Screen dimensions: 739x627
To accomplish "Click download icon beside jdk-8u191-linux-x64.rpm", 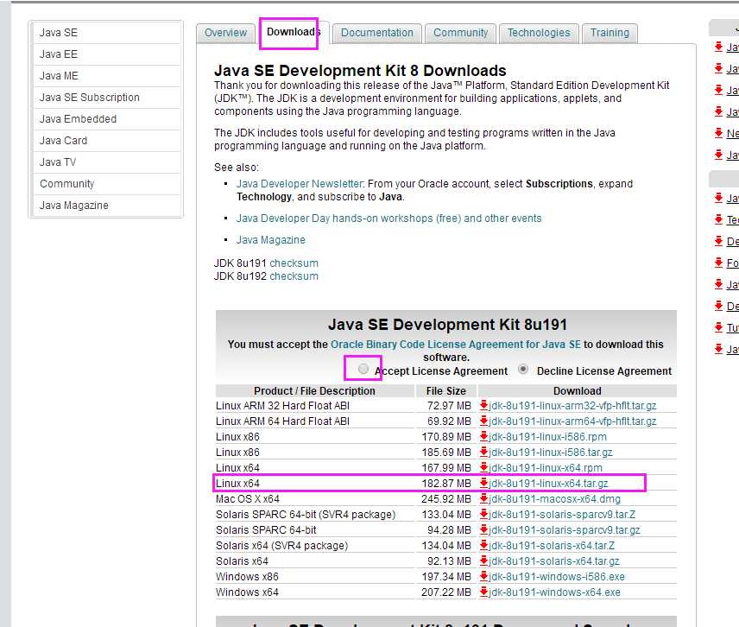I will [483, 467].
